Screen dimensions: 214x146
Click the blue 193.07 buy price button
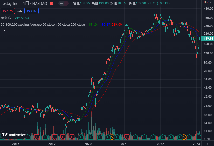[x=32, y=11]
